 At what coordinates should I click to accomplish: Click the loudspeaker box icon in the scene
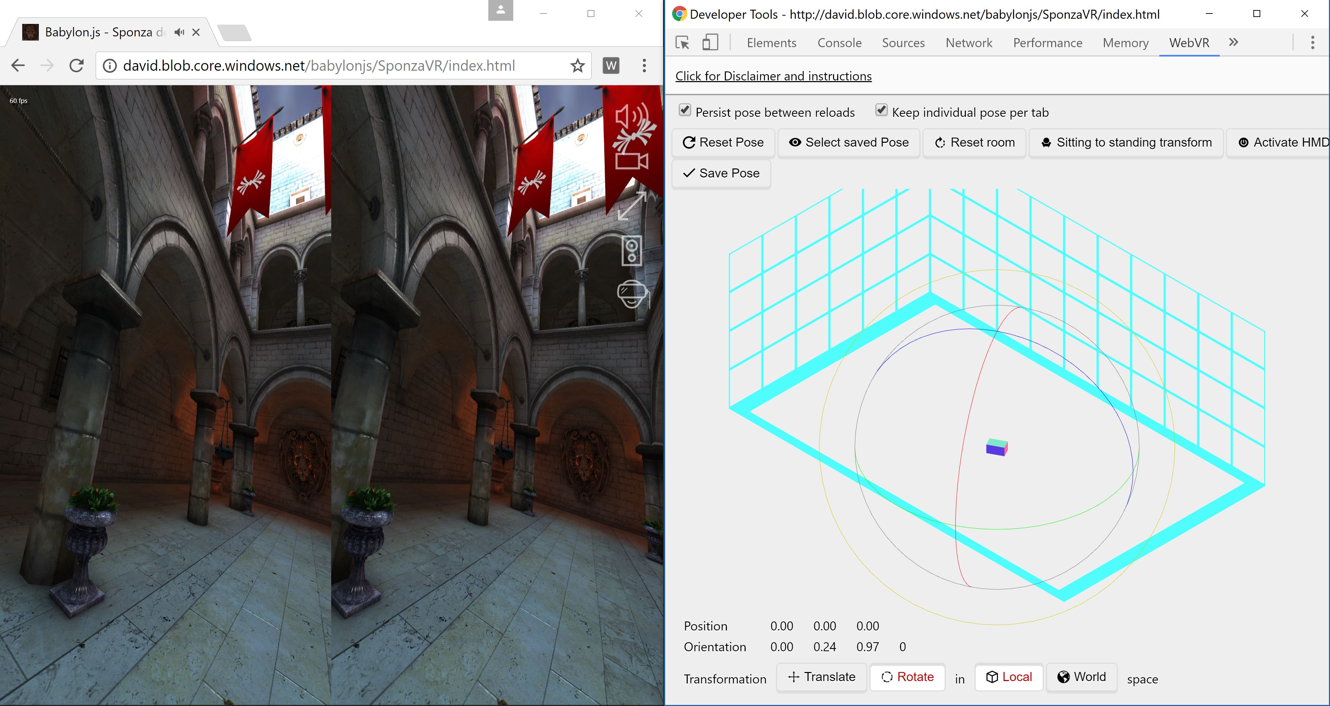pos(632,250)
